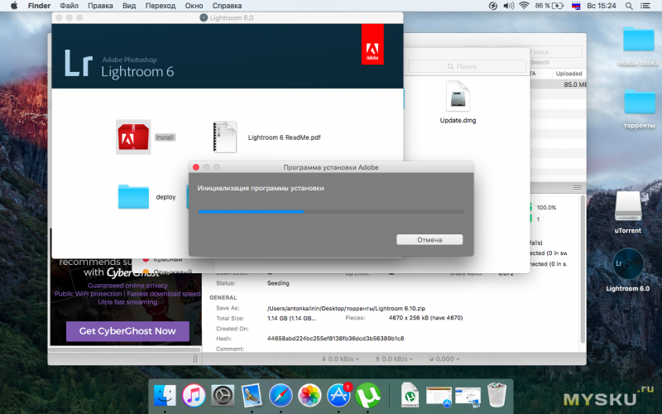Viewport: 662px width, 414px height.
Task: Open the Правка menu
Action: click(100, 6)
